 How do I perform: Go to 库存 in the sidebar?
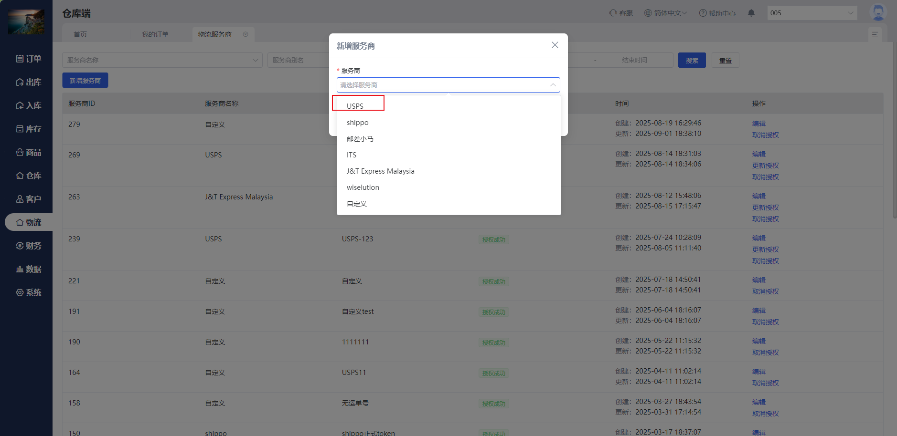click(x=29, y=129)
